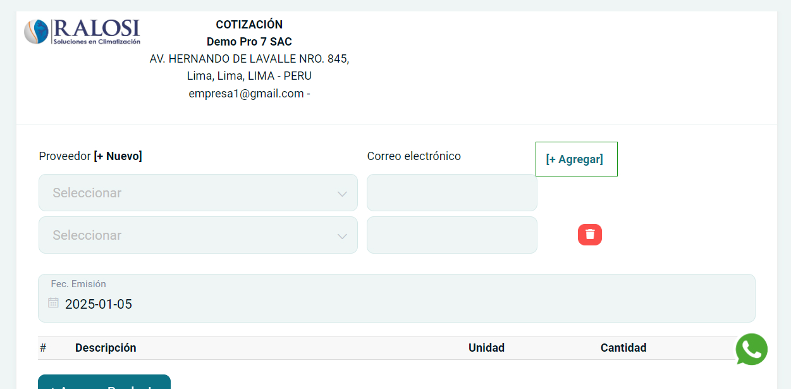The width and height of the screenshot is (791, 389).
Task: Click the Agregar Producto button
Action: (x=104, y=383)
